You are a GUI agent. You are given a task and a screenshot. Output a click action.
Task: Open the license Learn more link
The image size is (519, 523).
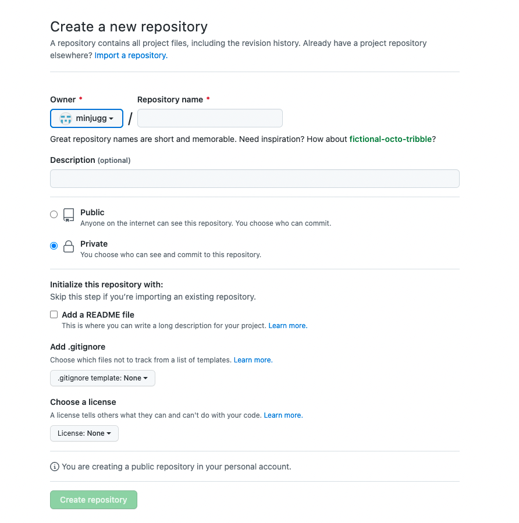pyautogui.click(x=283, y=415)
